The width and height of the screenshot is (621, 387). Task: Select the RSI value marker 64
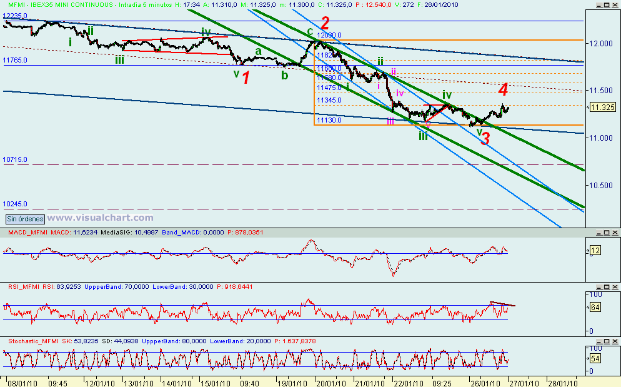[x=595, y=308]
